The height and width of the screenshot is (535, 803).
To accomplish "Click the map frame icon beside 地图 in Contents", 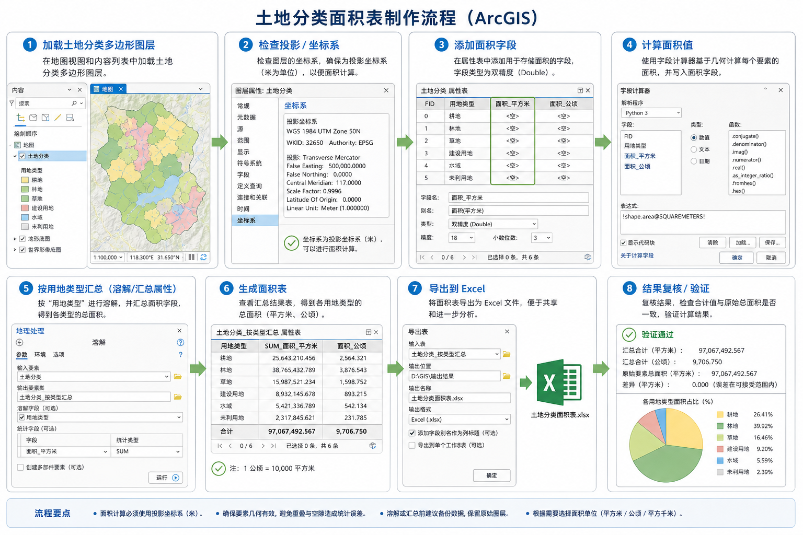I will (17, 145).
